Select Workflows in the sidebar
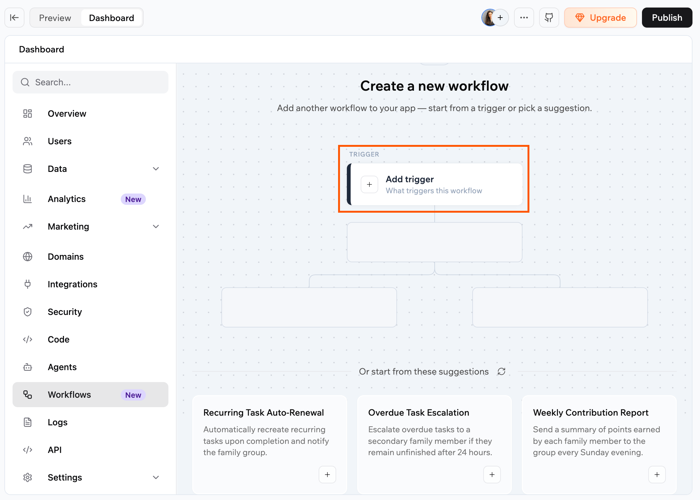This screenshot has width=700, height=500. [x=90, y=395]
